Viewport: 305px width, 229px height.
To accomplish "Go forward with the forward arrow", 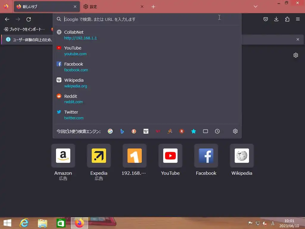I will click(x=18, y=19).
